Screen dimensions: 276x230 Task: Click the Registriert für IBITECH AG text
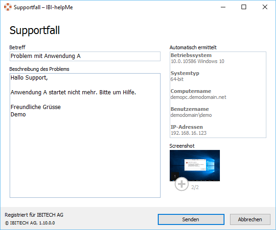click(34, 215)
